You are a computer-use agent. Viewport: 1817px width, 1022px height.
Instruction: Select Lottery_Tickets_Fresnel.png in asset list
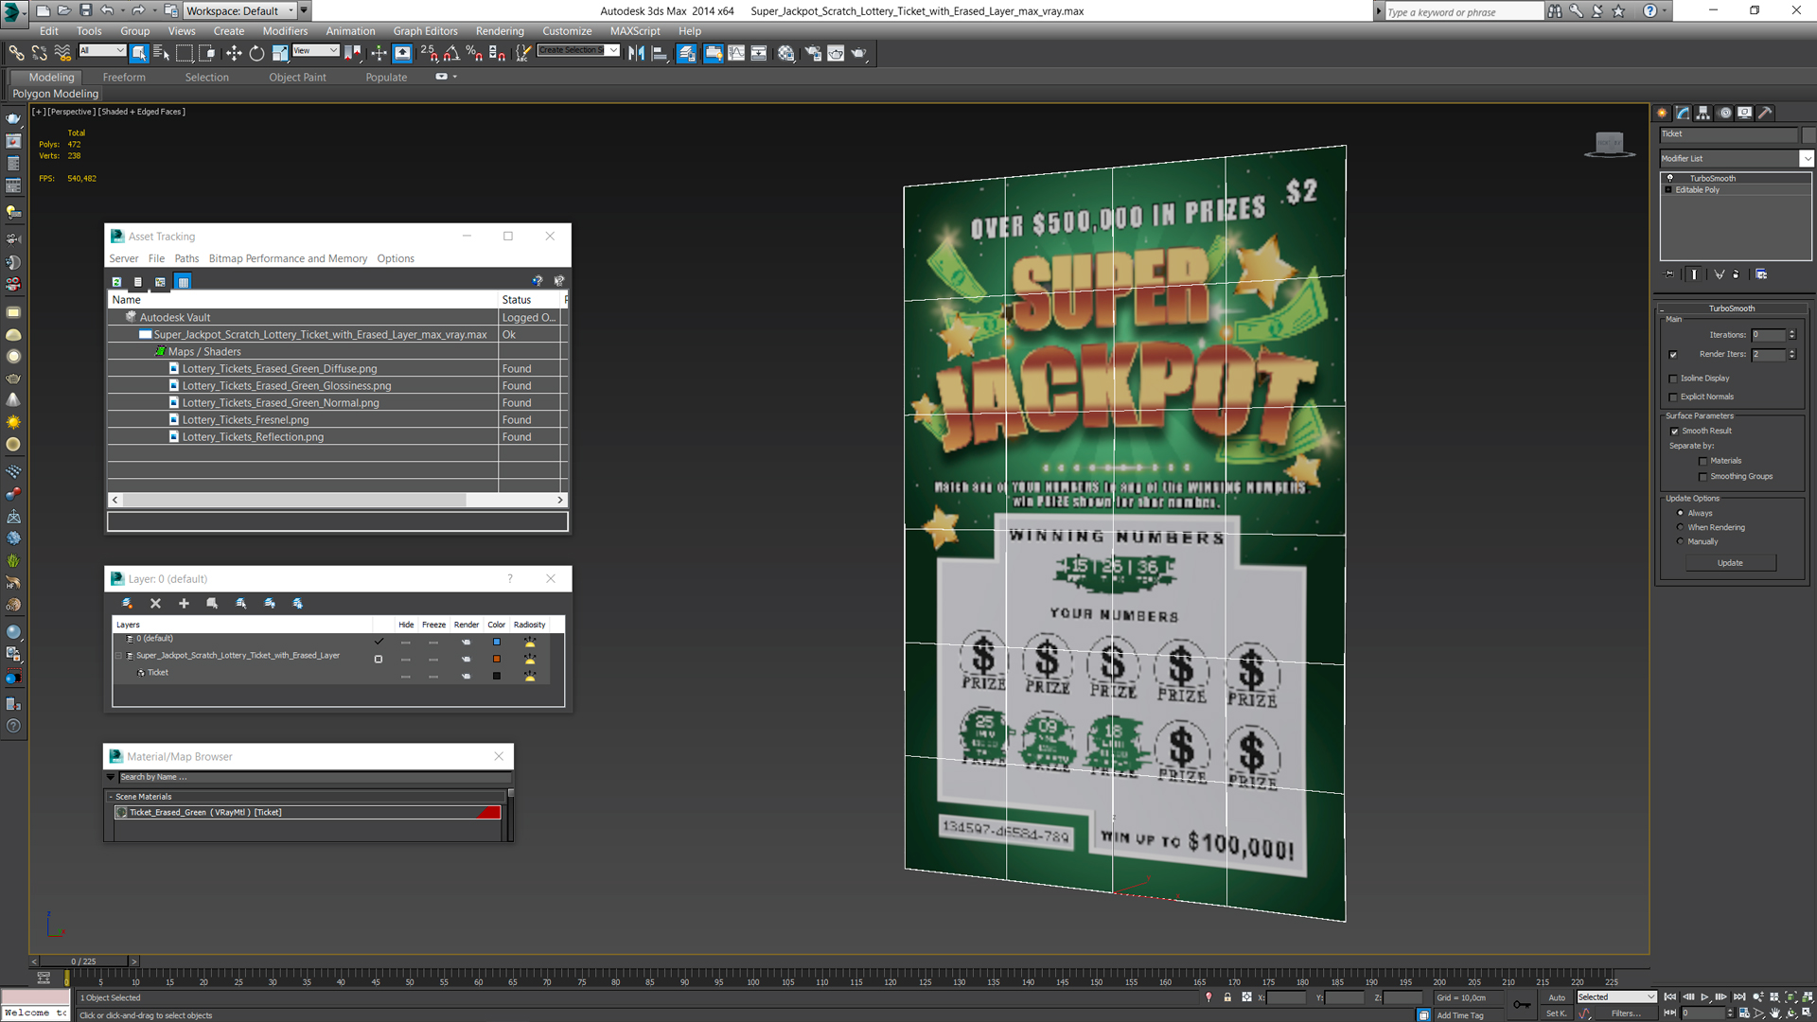coord(246,420)
